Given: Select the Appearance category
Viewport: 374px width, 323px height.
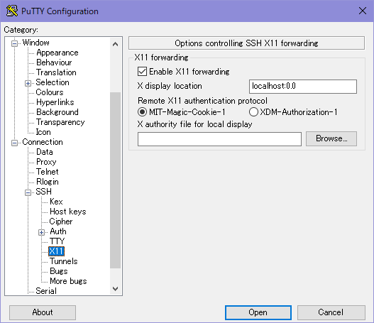Looking at the screenshot, I should [x=57, y=53].
